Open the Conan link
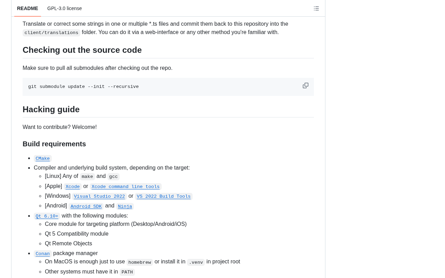The image size is (445, 278). [x=43, y=254]
